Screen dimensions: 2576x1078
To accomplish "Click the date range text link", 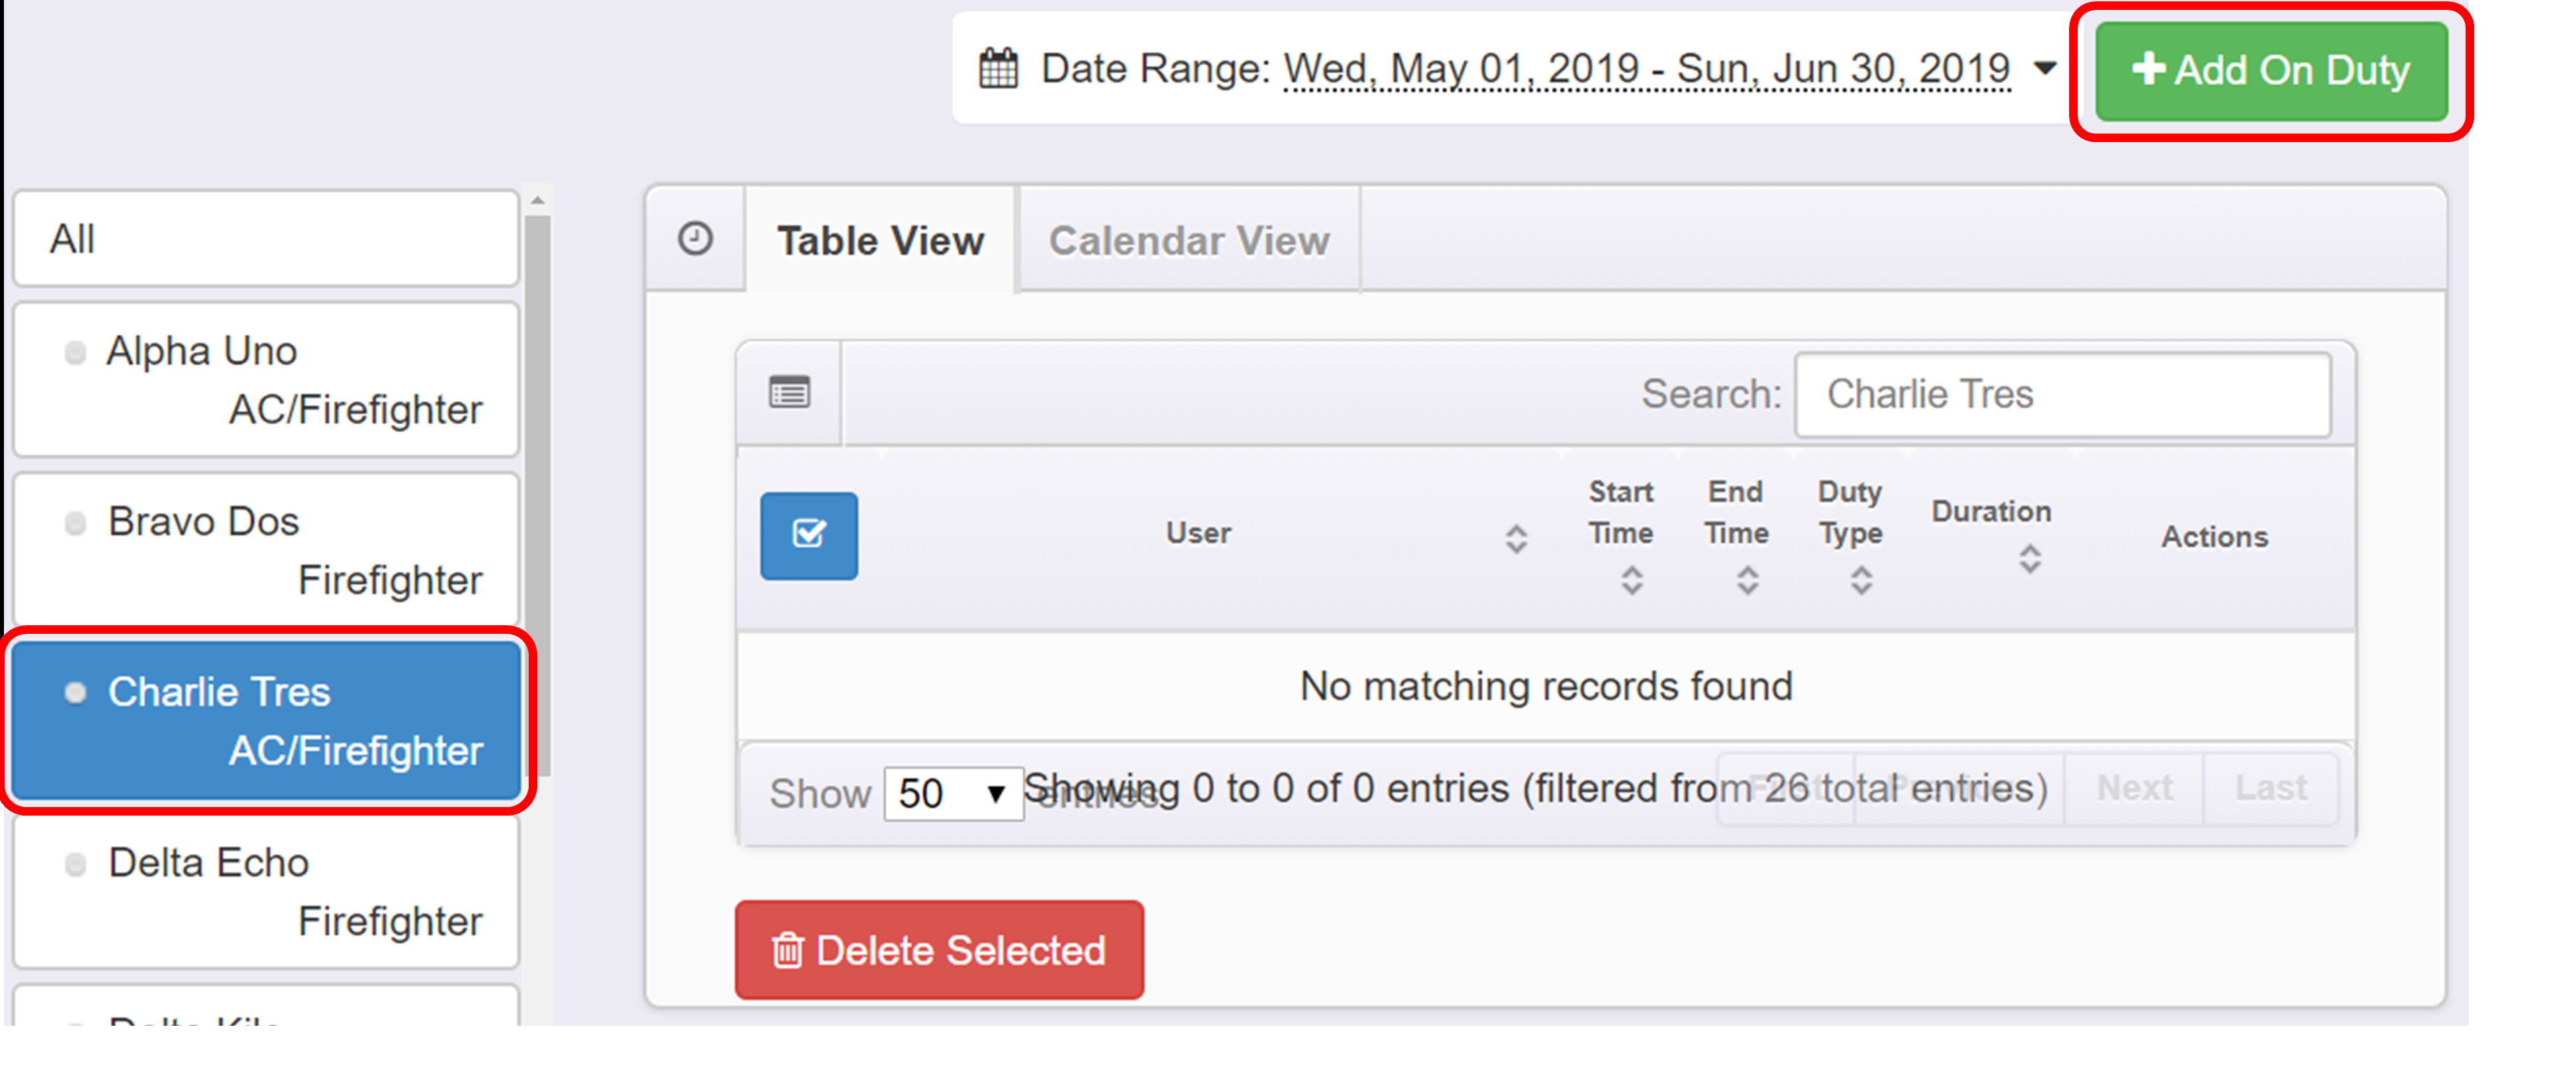I will [1646, 69].
